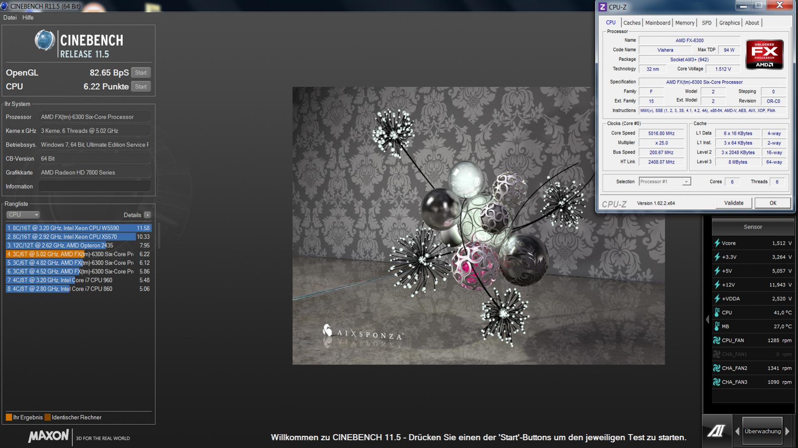Click the Cinebench title bar icon

(4, 6)
